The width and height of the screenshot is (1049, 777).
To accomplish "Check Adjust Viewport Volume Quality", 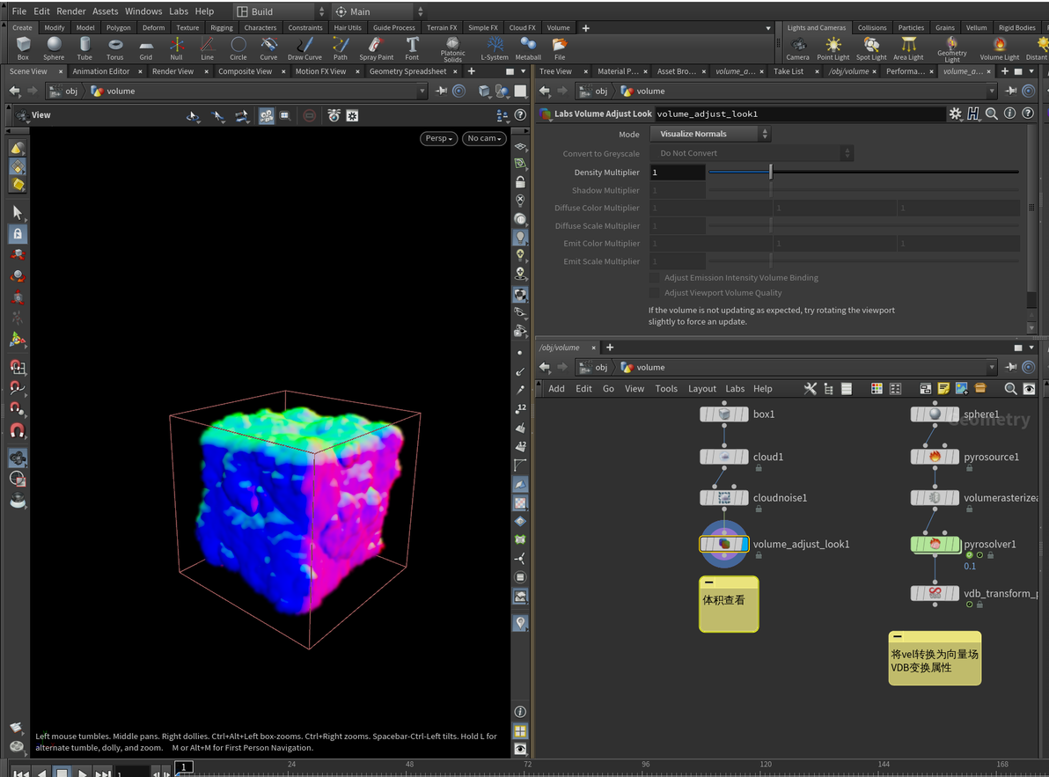I will click(x=654, y=293).
